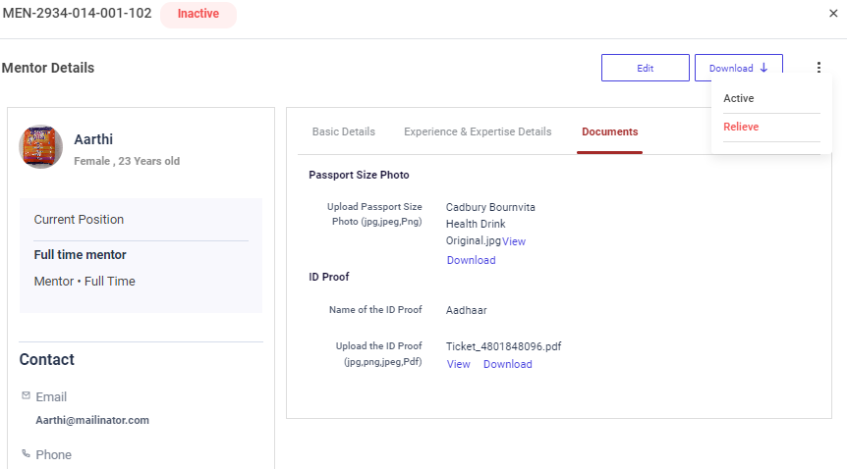Click Aarthi's profile picture
The image size is (847, 469).
pyautogui.click(x=41, y=147)
